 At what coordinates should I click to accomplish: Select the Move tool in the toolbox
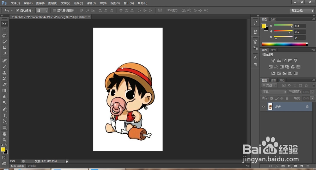(4, 24)
